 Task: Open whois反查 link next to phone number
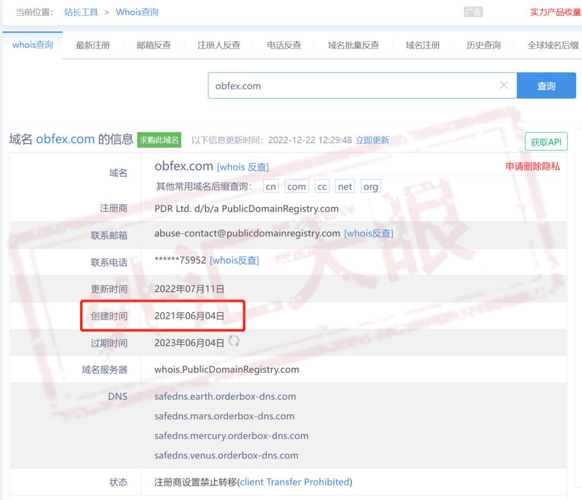[x=234, y=261]
